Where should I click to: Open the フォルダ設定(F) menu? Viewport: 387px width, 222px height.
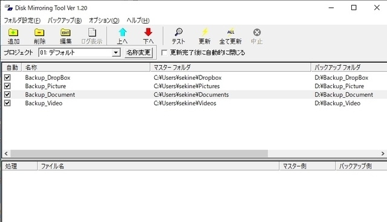(x=22, y=21)
